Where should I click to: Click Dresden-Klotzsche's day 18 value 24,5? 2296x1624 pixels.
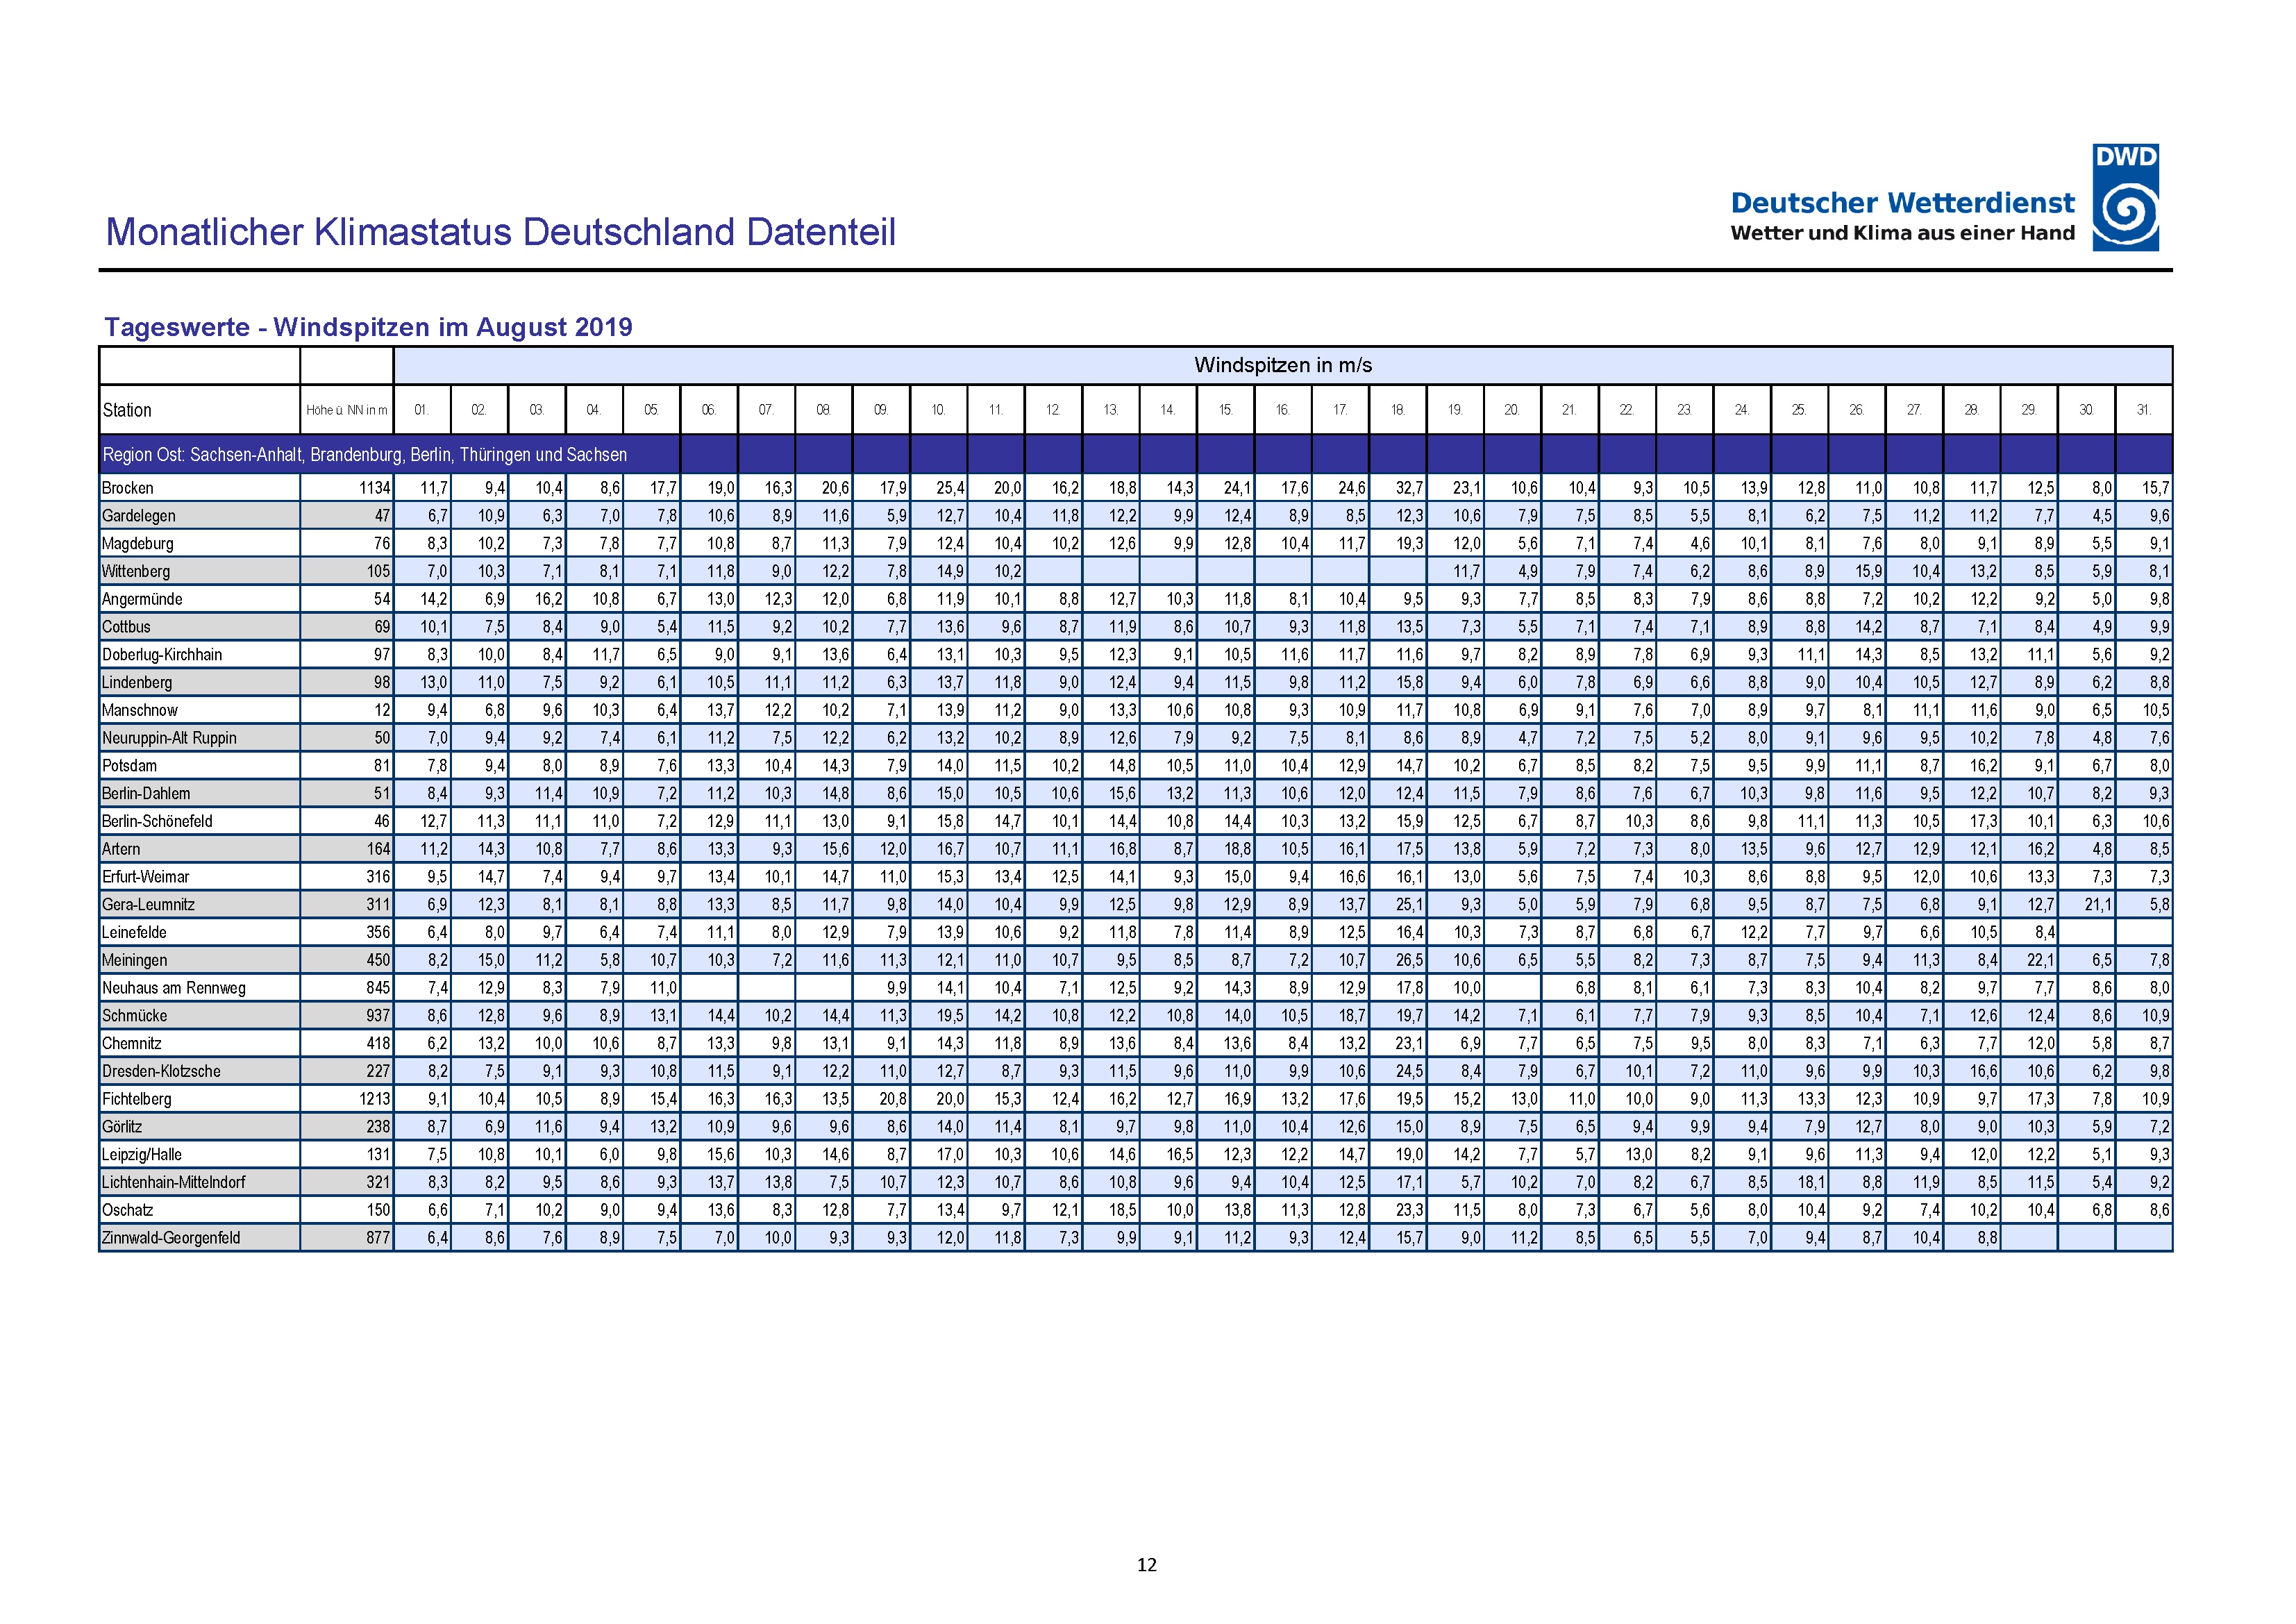(x=1410, y=1071)
